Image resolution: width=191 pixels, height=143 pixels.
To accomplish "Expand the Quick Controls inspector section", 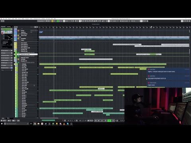I will (x=7, y=68).
